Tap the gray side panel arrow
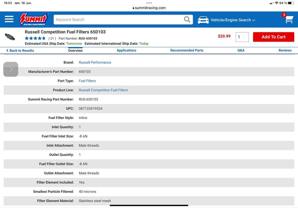The height and width of the screenshot is (208, 298). (11, 69)
